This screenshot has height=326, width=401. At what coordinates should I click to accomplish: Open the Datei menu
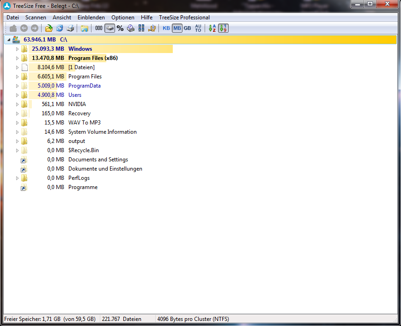pos(13,18)
